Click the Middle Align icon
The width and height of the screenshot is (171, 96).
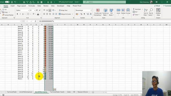tap(47, 10)
